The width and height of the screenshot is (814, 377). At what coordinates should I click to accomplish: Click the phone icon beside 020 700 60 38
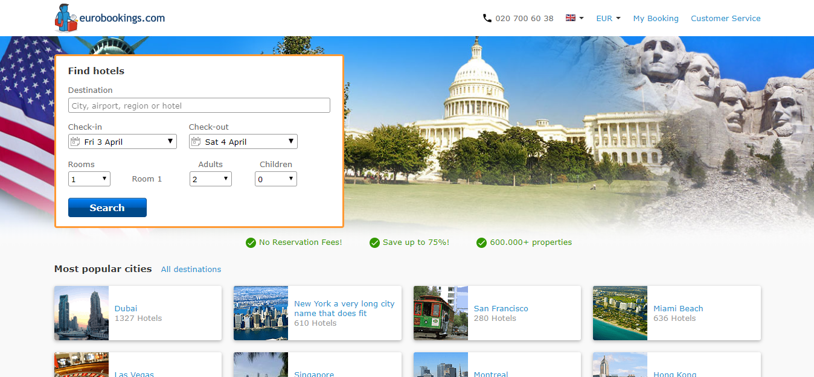[x=487, y=18]
